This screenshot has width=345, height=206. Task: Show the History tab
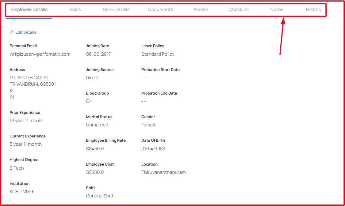point(313,9)
